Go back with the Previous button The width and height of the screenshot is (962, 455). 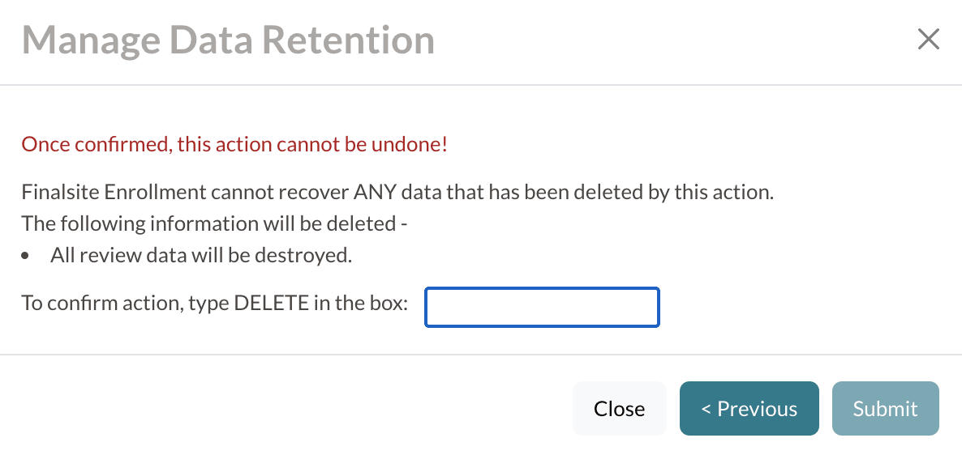coord(749,409)
